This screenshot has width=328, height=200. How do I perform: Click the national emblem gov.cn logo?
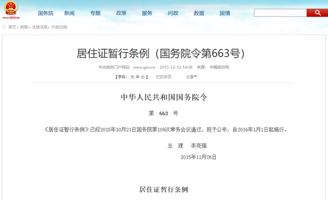[x=11, y=10]
